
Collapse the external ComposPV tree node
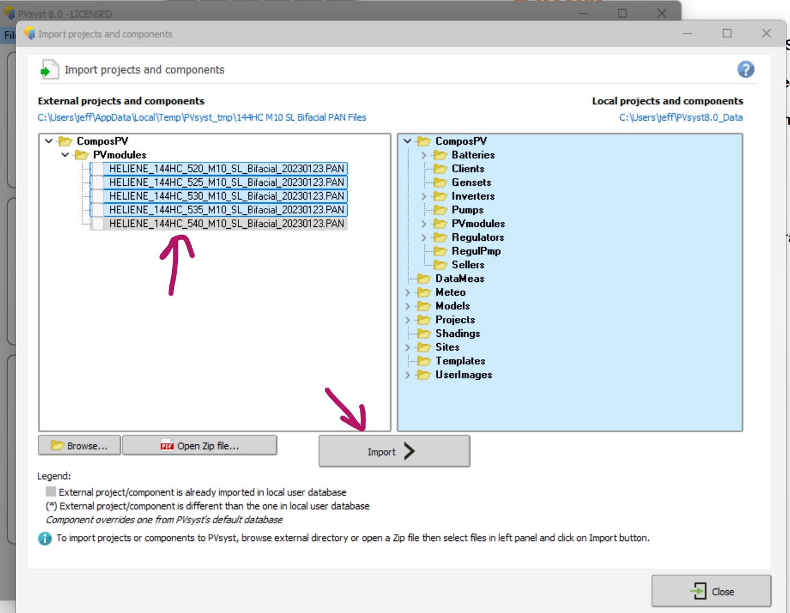point(49,141)
